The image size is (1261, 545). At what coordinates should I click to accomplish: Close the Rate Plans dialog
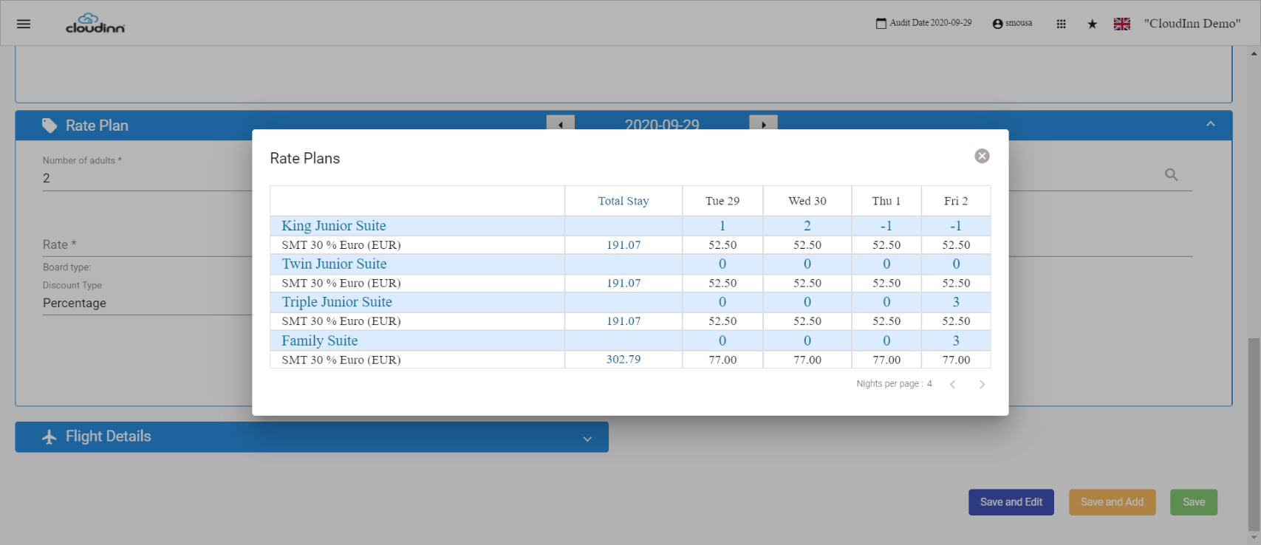click(x=982, y=156)
